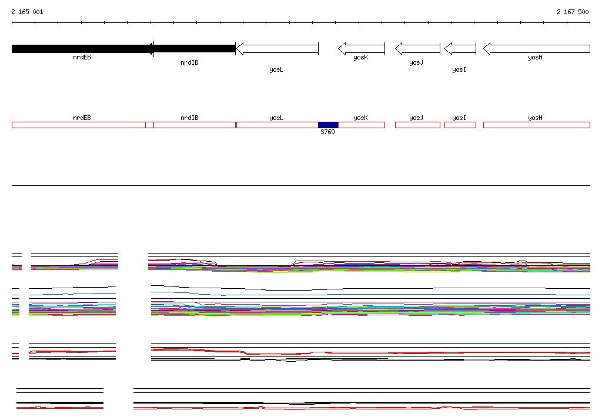Select the yosJ white gene arrow
The width and height of the screenshot is (602, 420).
[x=418, y=49]
